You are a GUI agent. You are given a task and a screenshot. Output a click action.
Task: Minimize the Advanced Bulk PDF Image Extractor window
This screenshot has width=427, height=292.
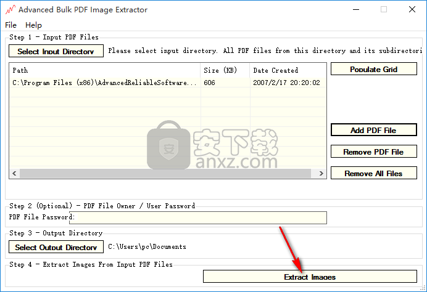[356, 9]
